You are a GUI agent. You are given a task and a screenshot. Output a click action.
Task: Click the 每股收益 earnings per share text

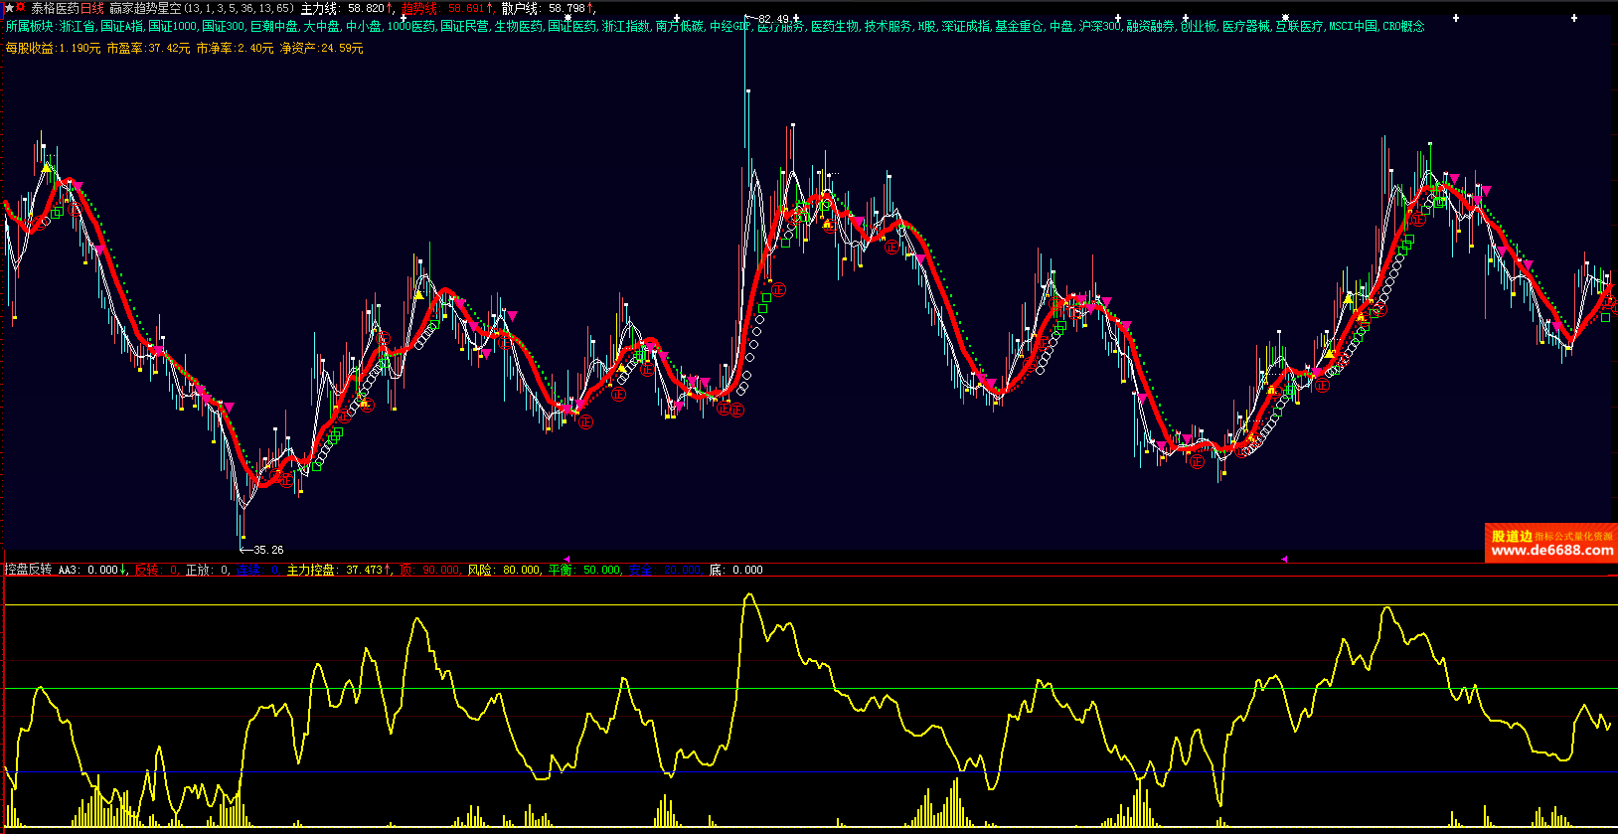pos(53,48)
